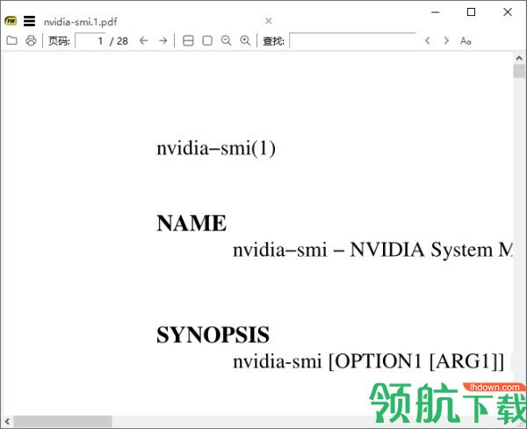This screenshot has width=527, height=429.
Task: Close the PDF viewer window
Action: [x=508, y=12]
